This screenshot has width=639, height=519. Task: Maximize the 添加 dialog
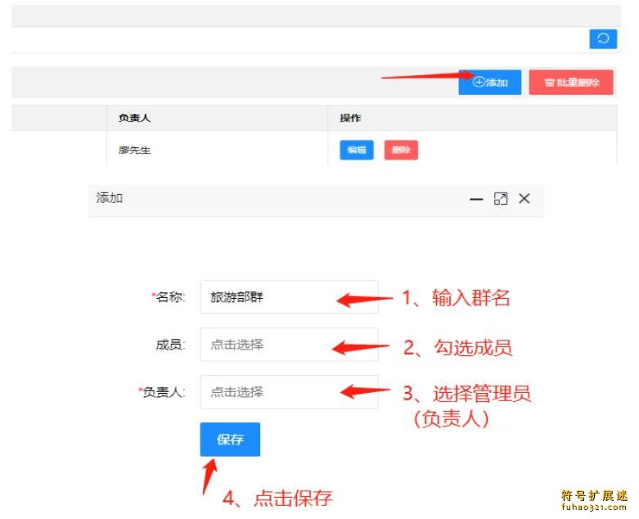[501, 199]
